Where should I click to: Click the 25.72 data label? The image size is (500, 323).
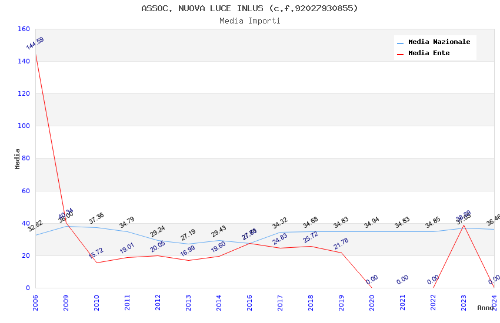click(311, 237)
